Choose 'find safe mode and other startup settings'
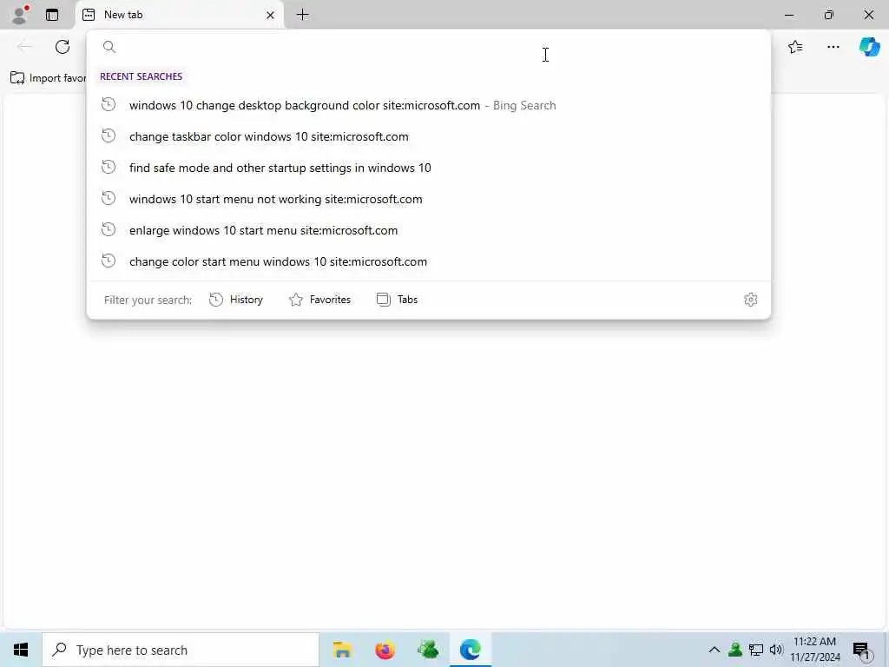 pyautogui.click(x=429, y=168)
